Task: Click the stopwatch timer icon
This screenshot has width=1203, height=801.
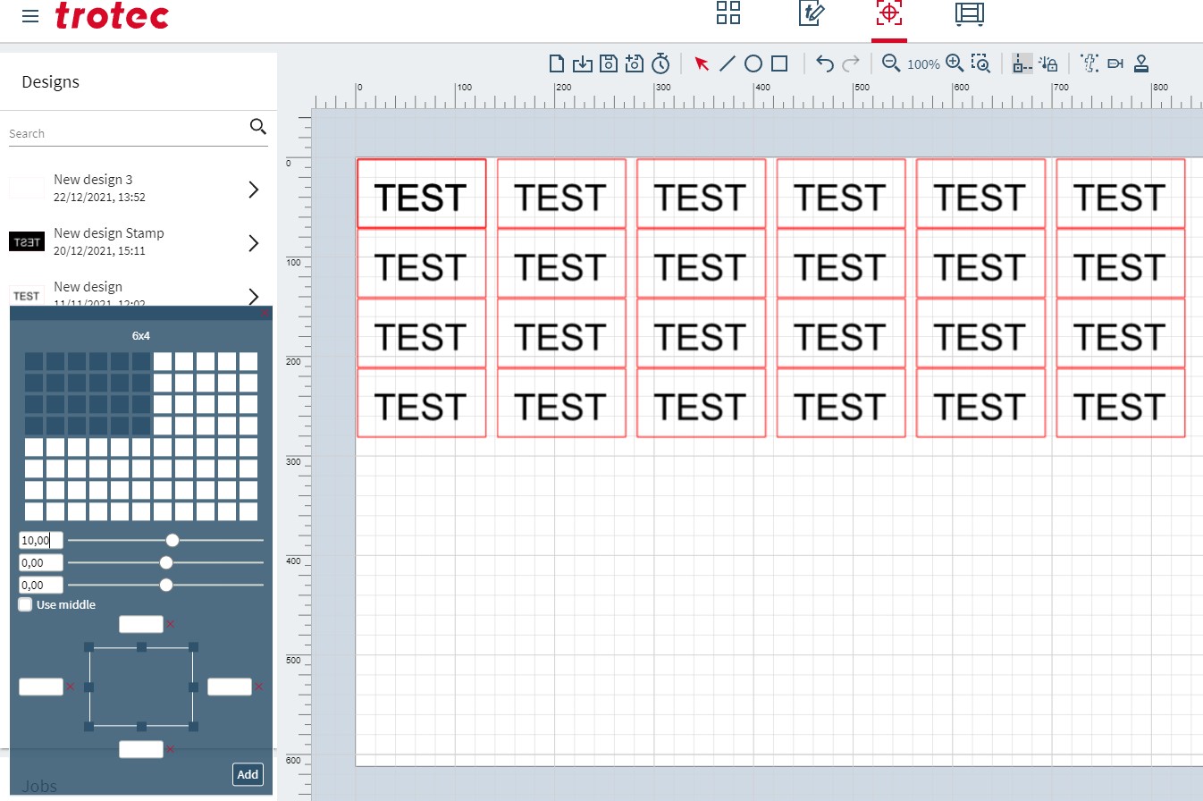Action: click(660, 63)
